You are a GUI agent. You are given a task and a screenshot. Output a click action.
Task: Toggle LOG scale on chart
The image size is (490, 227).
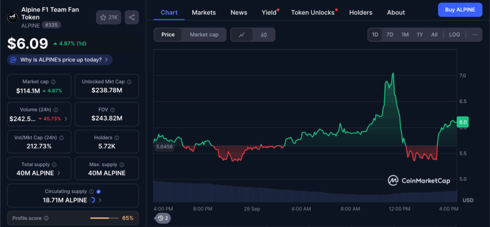(x=455, y=34)
